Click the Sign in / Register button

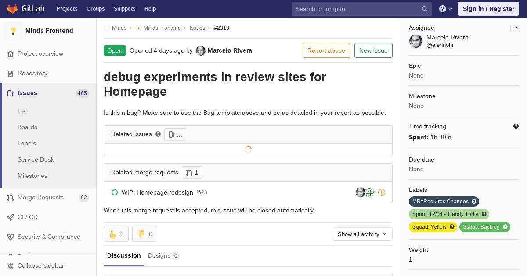tap(488, 9)
